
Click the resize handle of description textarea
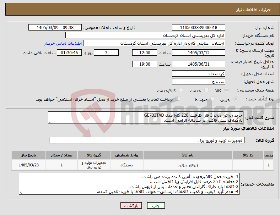(50, 122)
